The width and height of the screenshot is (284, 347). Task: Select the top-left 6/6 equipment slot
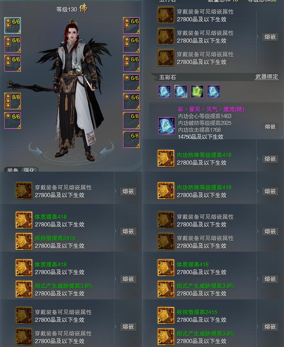tap(13, 26)
